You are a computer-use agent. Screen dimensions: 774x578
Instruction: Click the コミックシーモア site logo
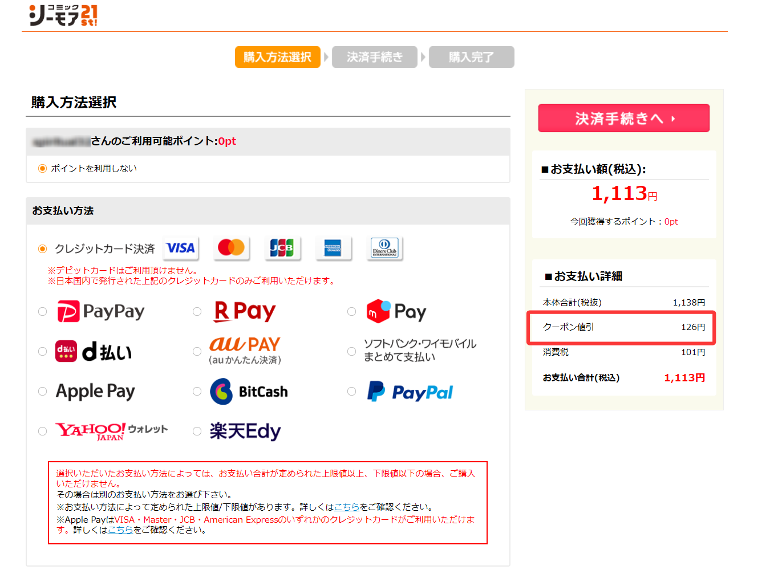[63, 15]
